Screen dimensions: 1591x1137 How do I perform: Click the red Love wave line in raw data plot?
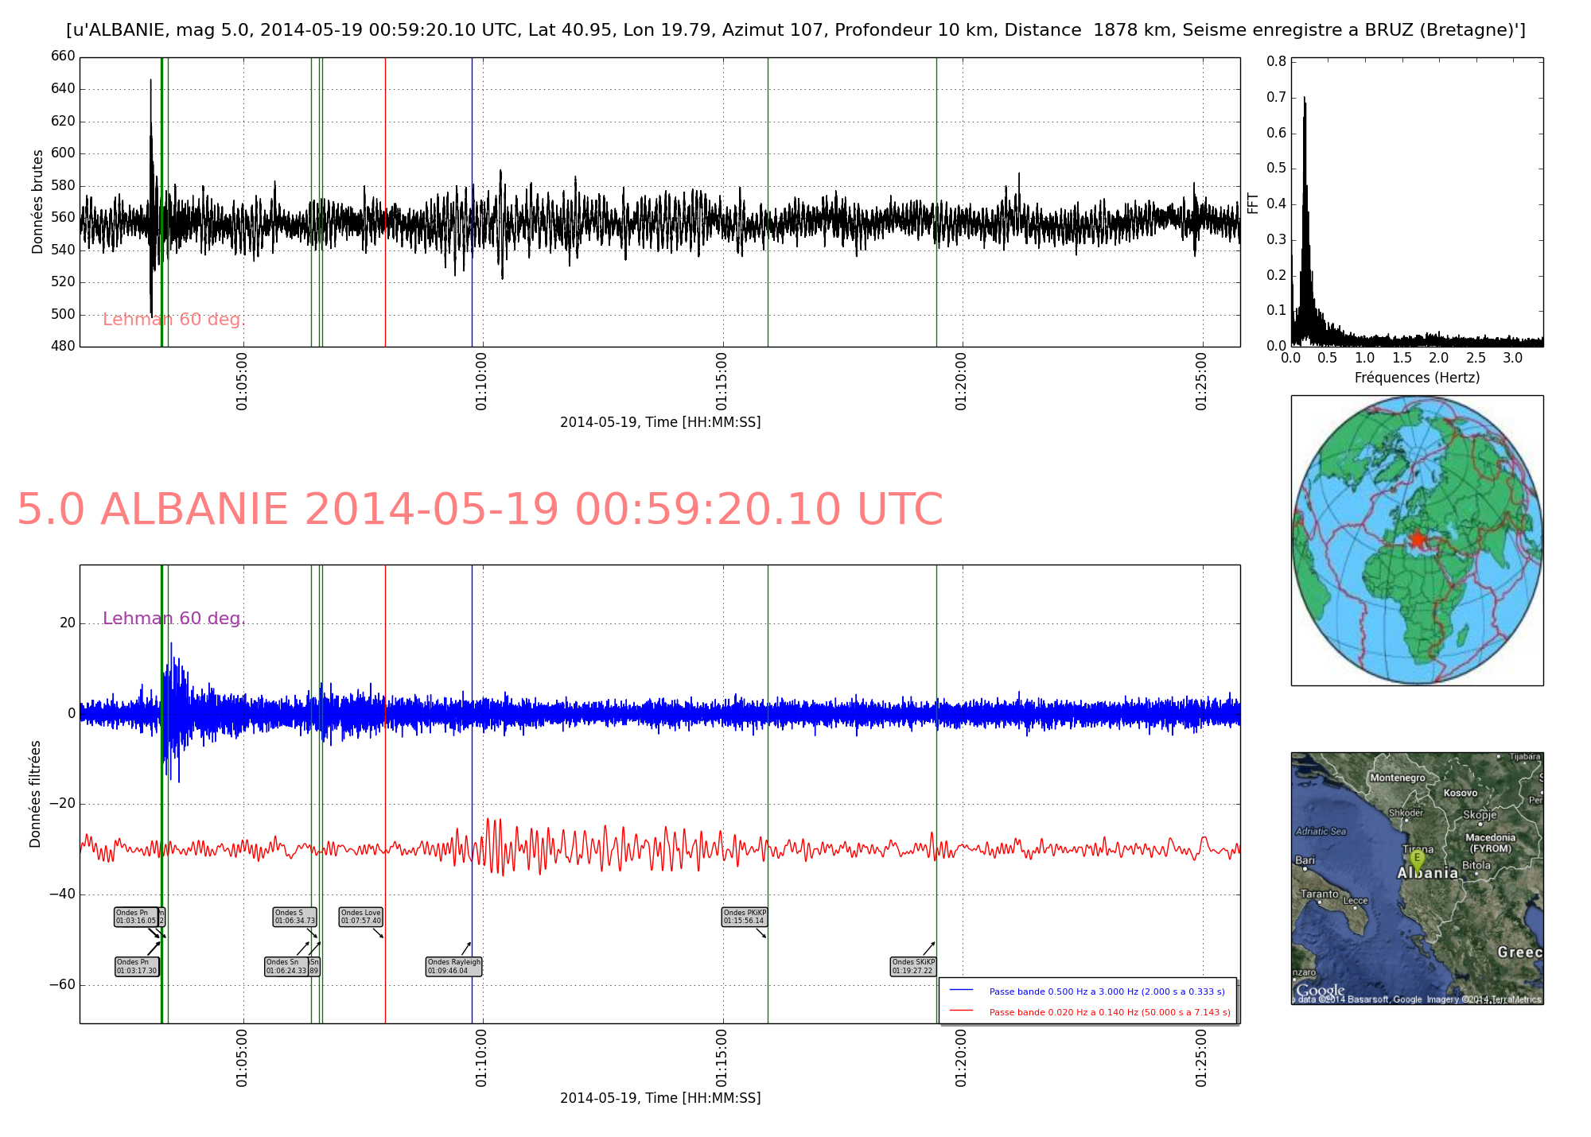385,119
